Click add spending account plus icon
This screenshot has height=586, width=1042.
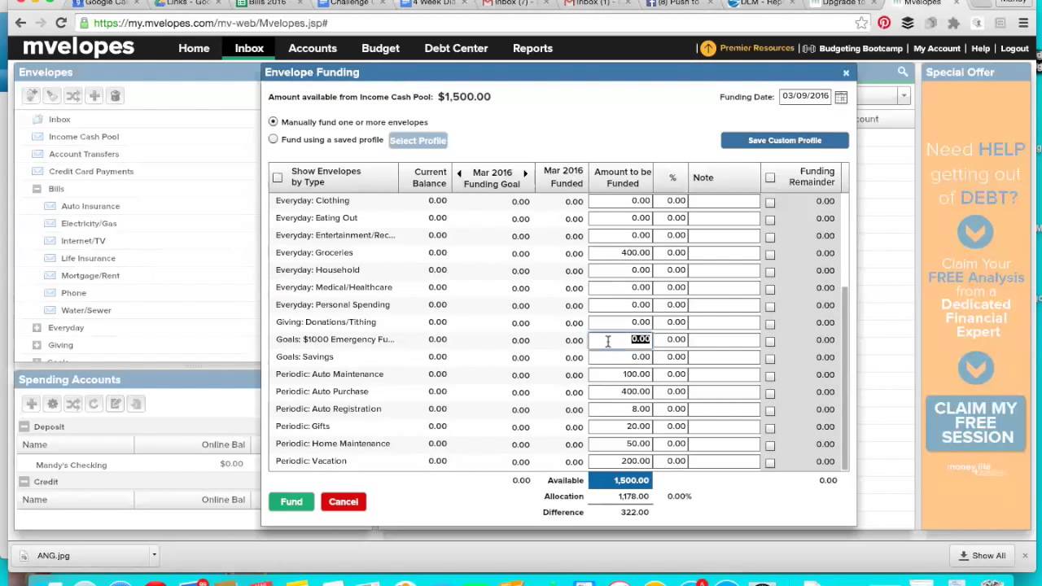coord(31,404)
